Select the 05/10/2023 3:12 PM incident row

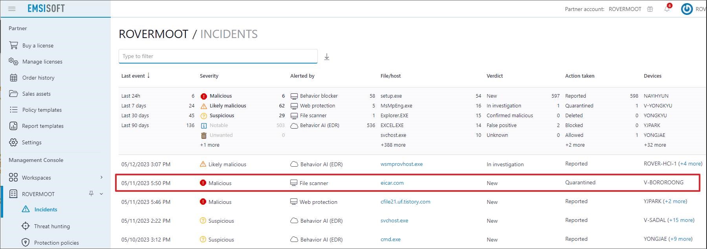point(408,240)
